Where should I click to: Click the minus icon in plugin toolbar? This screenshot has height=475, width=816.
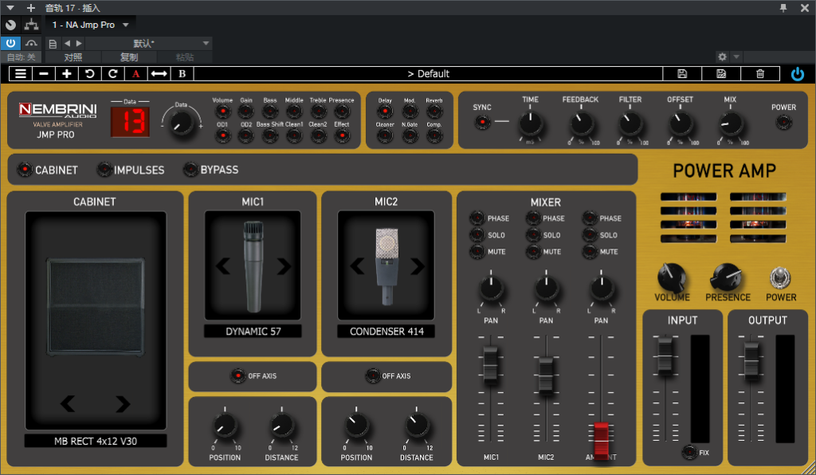click(x=44, y=74)
